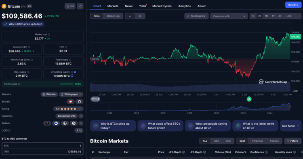Open the GitHub social link icon
Image resolution: width=303 pixels, height=159 pixels.
(79, 102)
